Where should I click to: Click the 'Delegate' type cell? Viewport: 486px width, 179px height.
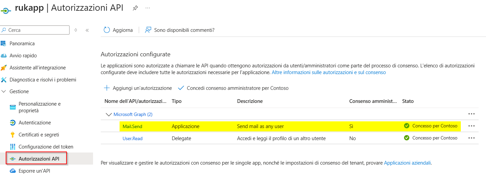click(181, 138)
